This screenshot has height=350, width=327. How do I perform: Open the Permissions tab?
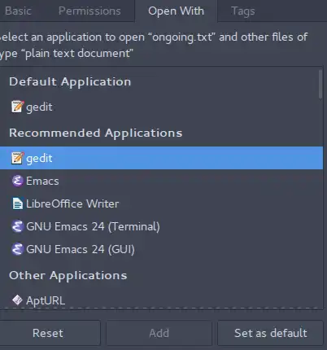click(89, 11)
